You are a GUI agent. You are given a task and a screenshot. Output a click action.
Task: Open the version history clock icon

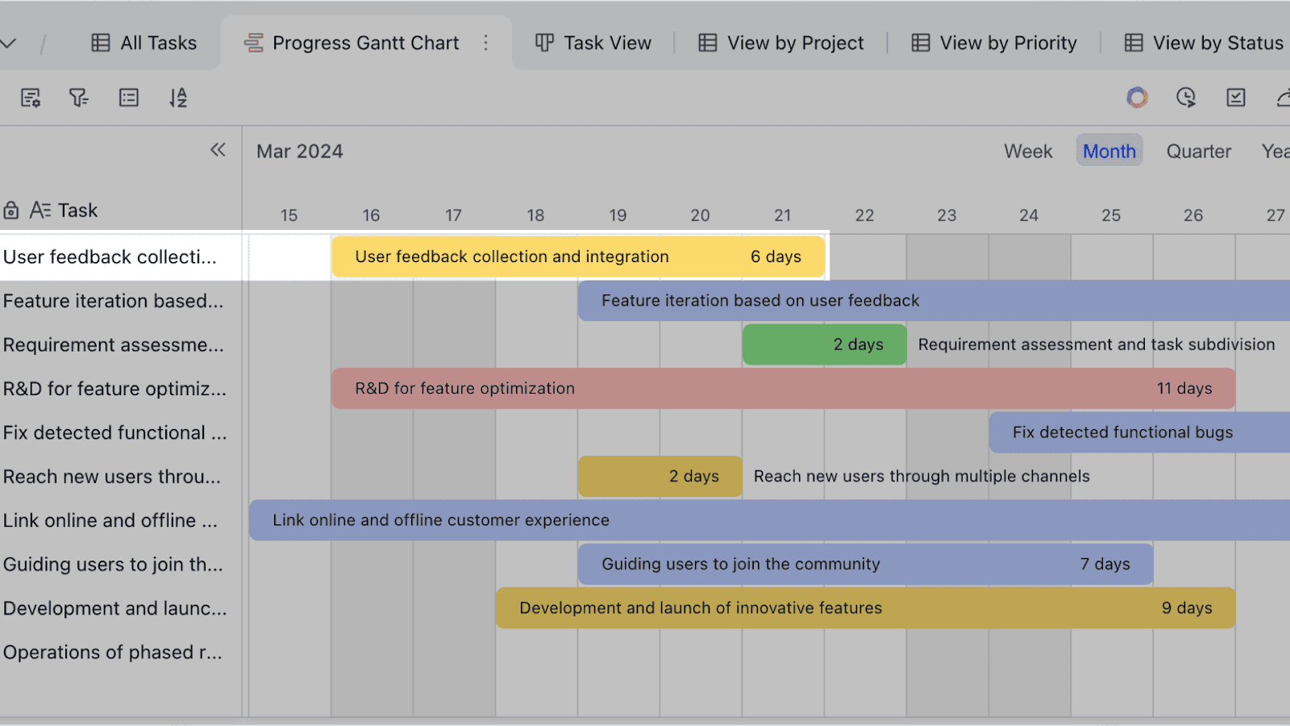[x=1185, y=98]
